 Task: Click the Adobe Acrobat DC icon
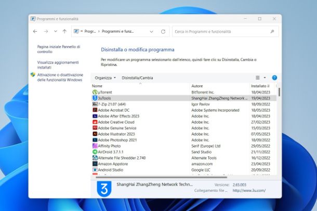pos(95,110)
